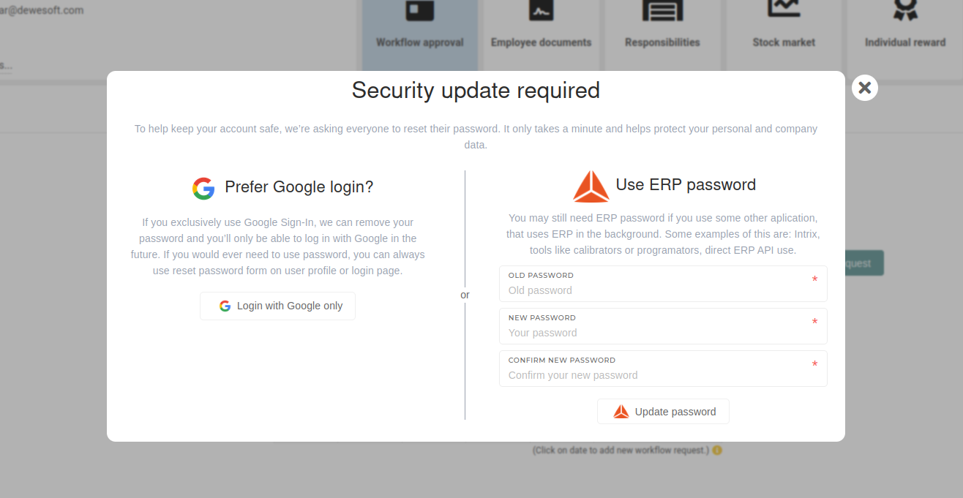Click the Workflow approval icon
This screenshot has height=498, width=963.
[420, 10]
